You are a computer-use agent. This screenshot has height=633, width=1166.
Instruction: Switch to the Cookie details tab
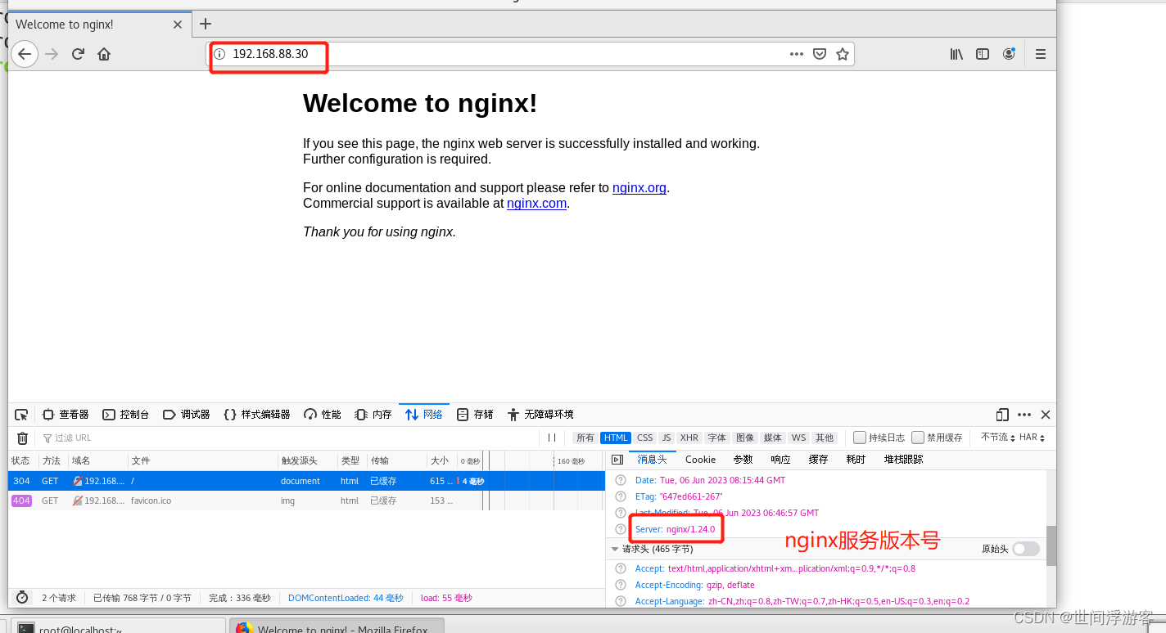coord(700,460)
